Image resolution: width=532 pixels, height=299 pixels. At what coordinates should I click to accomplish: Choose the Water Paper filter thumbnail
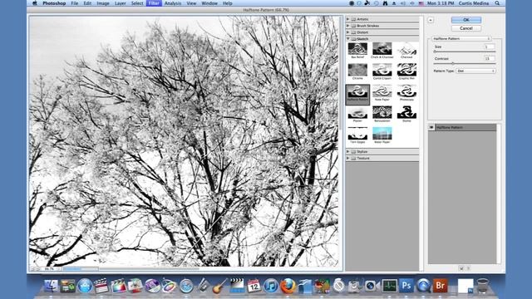pyautogui.click(x=382, y=134)
